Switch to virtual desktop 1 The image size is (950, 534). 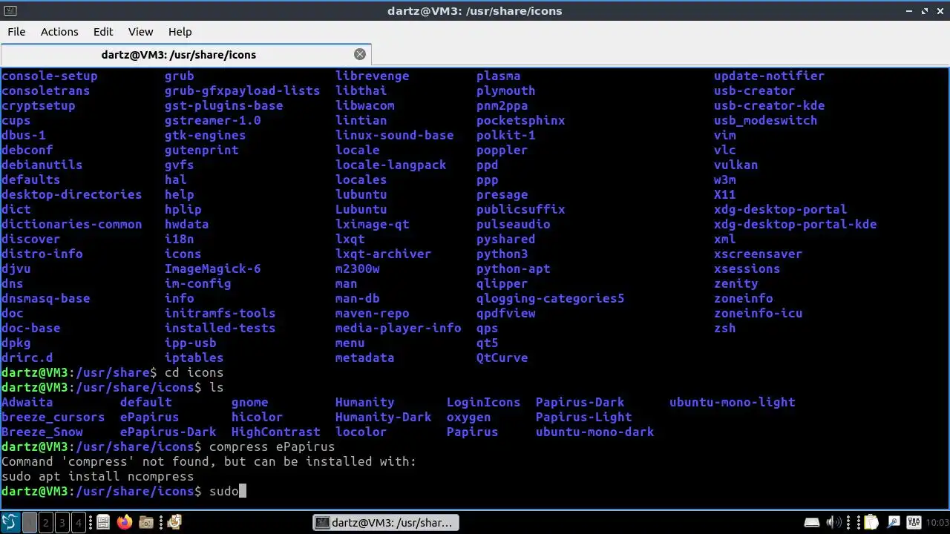pos(30,522)
